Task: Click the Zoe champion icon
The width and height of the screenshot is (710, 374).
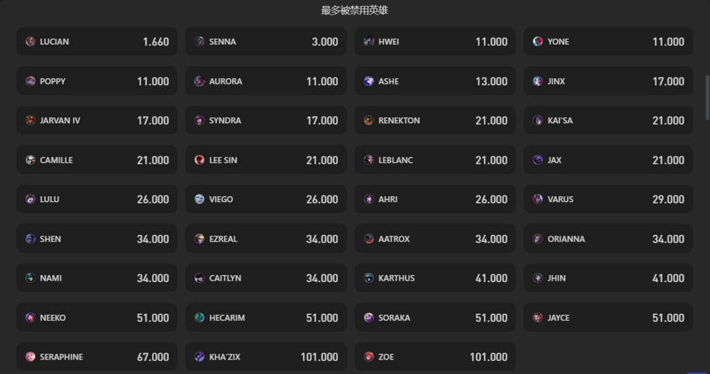Action: 369,357
